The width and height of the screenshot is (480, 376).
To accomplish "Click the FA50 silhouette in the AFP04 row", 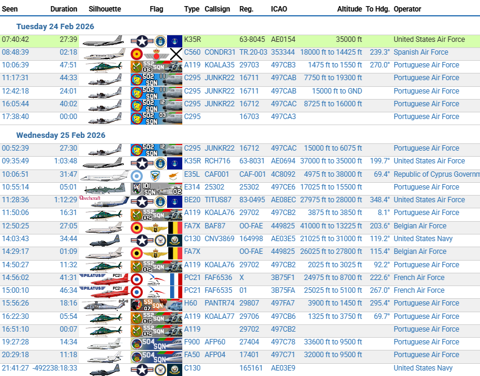I will [x=105, y=357].
